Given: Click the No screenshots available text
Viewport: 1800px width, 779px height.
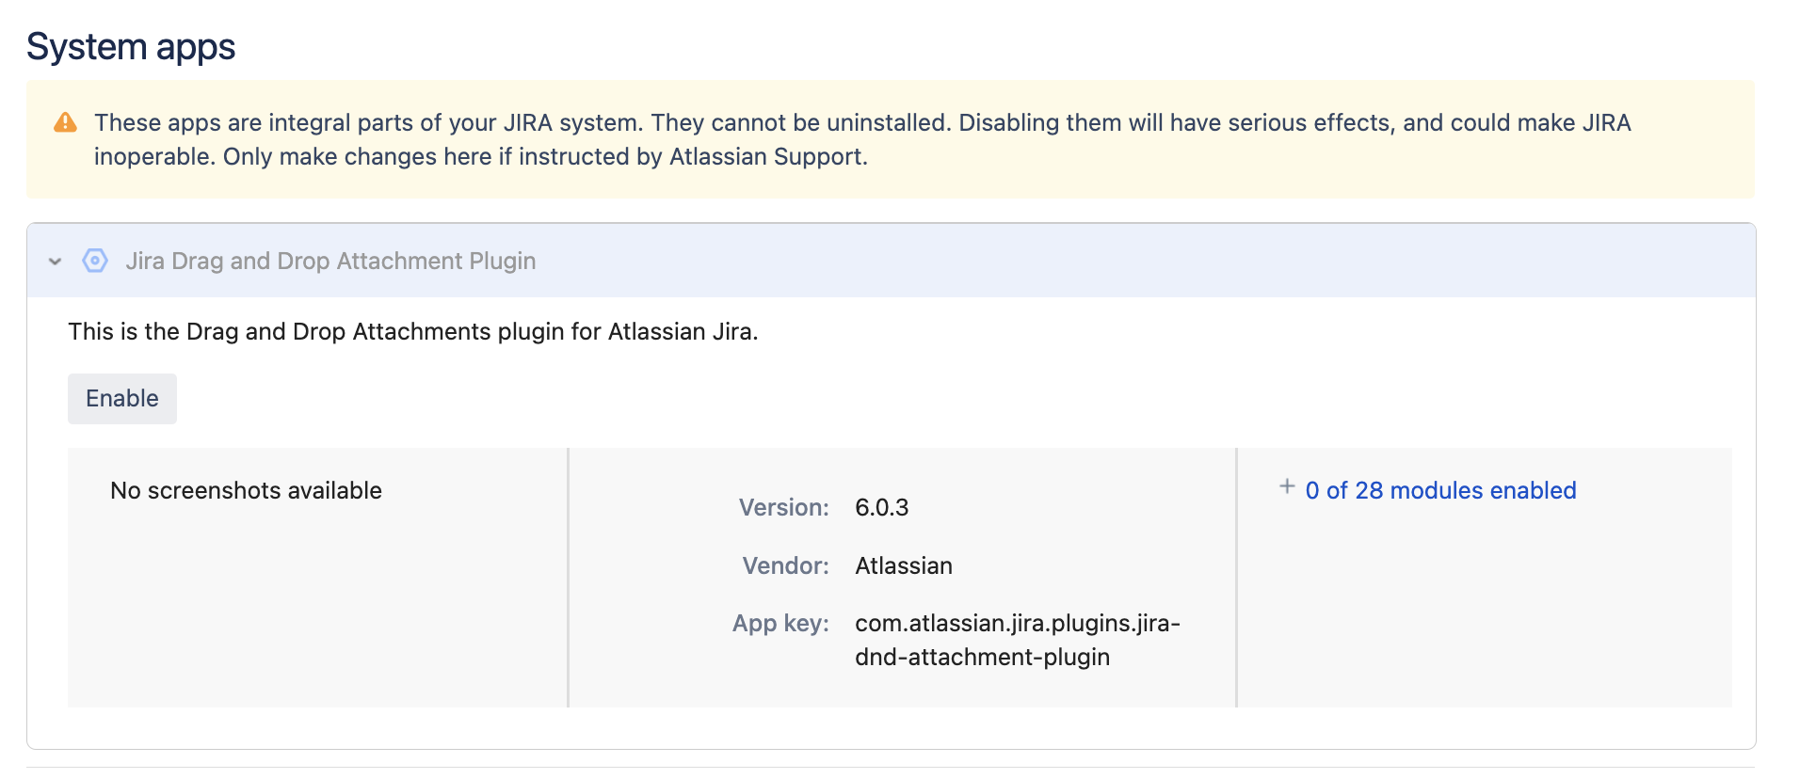Looking at the screenshot, I should [x=246, y=490].
